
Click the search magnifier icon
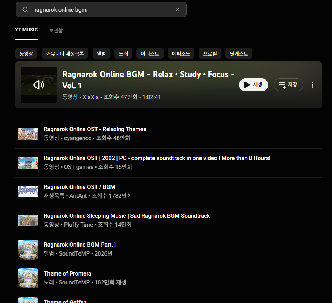25,10
